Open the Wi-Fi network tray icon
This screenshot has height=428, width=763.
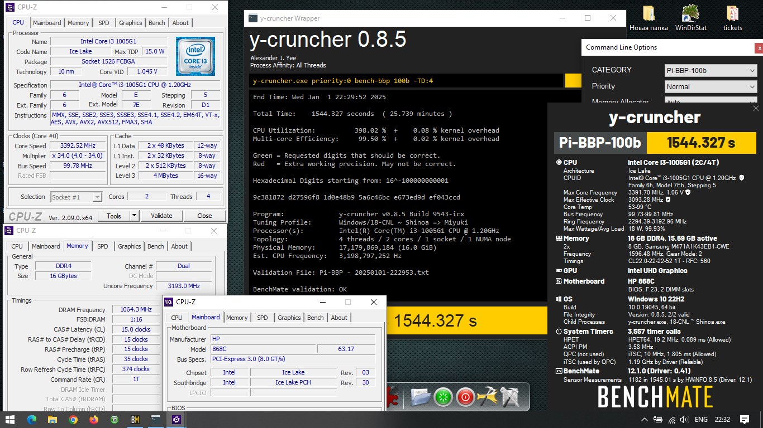point(671,420)
